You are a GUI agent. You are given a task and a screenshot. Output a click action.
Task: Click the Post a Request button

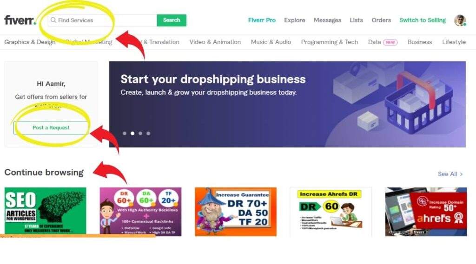(51, 128)
